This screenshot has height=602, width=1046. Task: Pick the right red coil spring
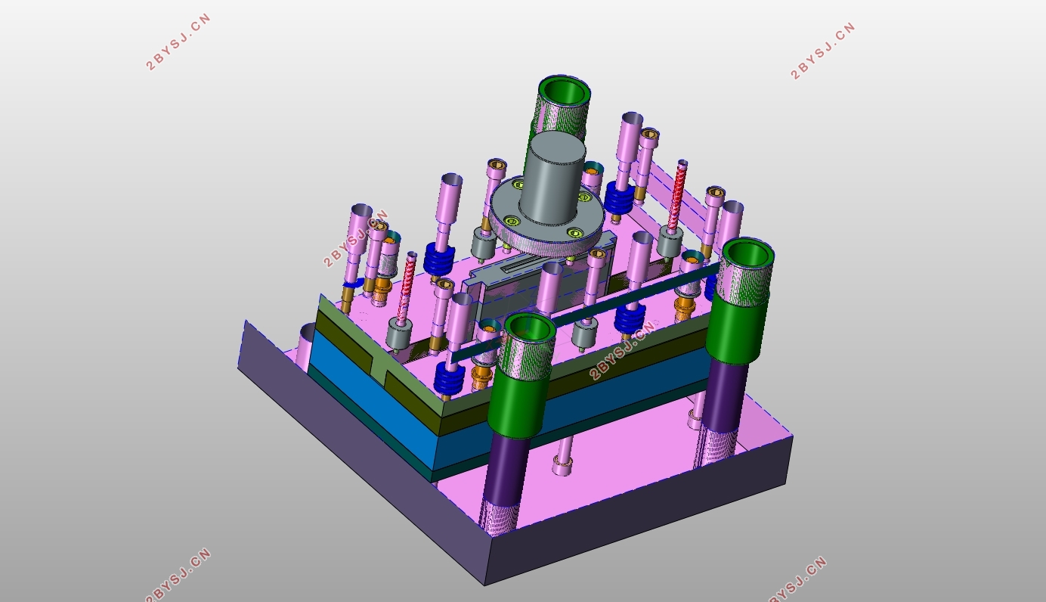tap(677, 193)
